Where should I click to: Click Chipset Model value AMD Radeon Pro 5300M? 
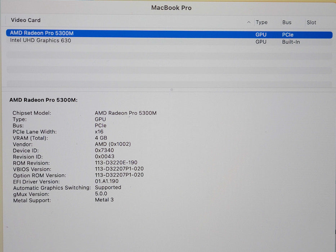click(126, 113)
